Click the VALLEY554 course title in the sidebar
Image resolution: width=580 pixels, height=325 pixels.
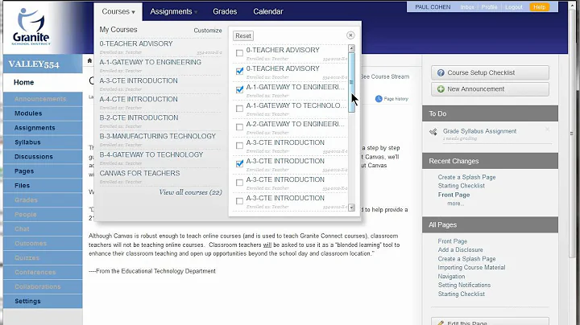pyautogui.click(x=34, y=64)
